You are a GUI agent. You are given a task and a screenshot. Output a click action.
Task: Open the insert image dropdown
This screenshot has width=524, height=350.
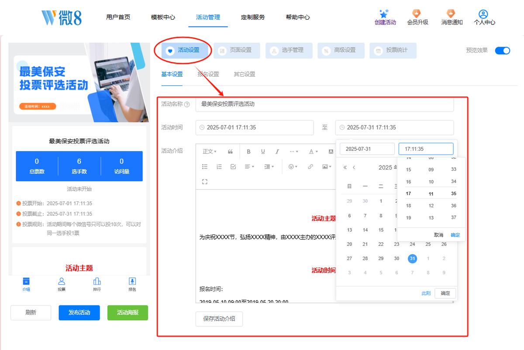(x=327, y=167)
